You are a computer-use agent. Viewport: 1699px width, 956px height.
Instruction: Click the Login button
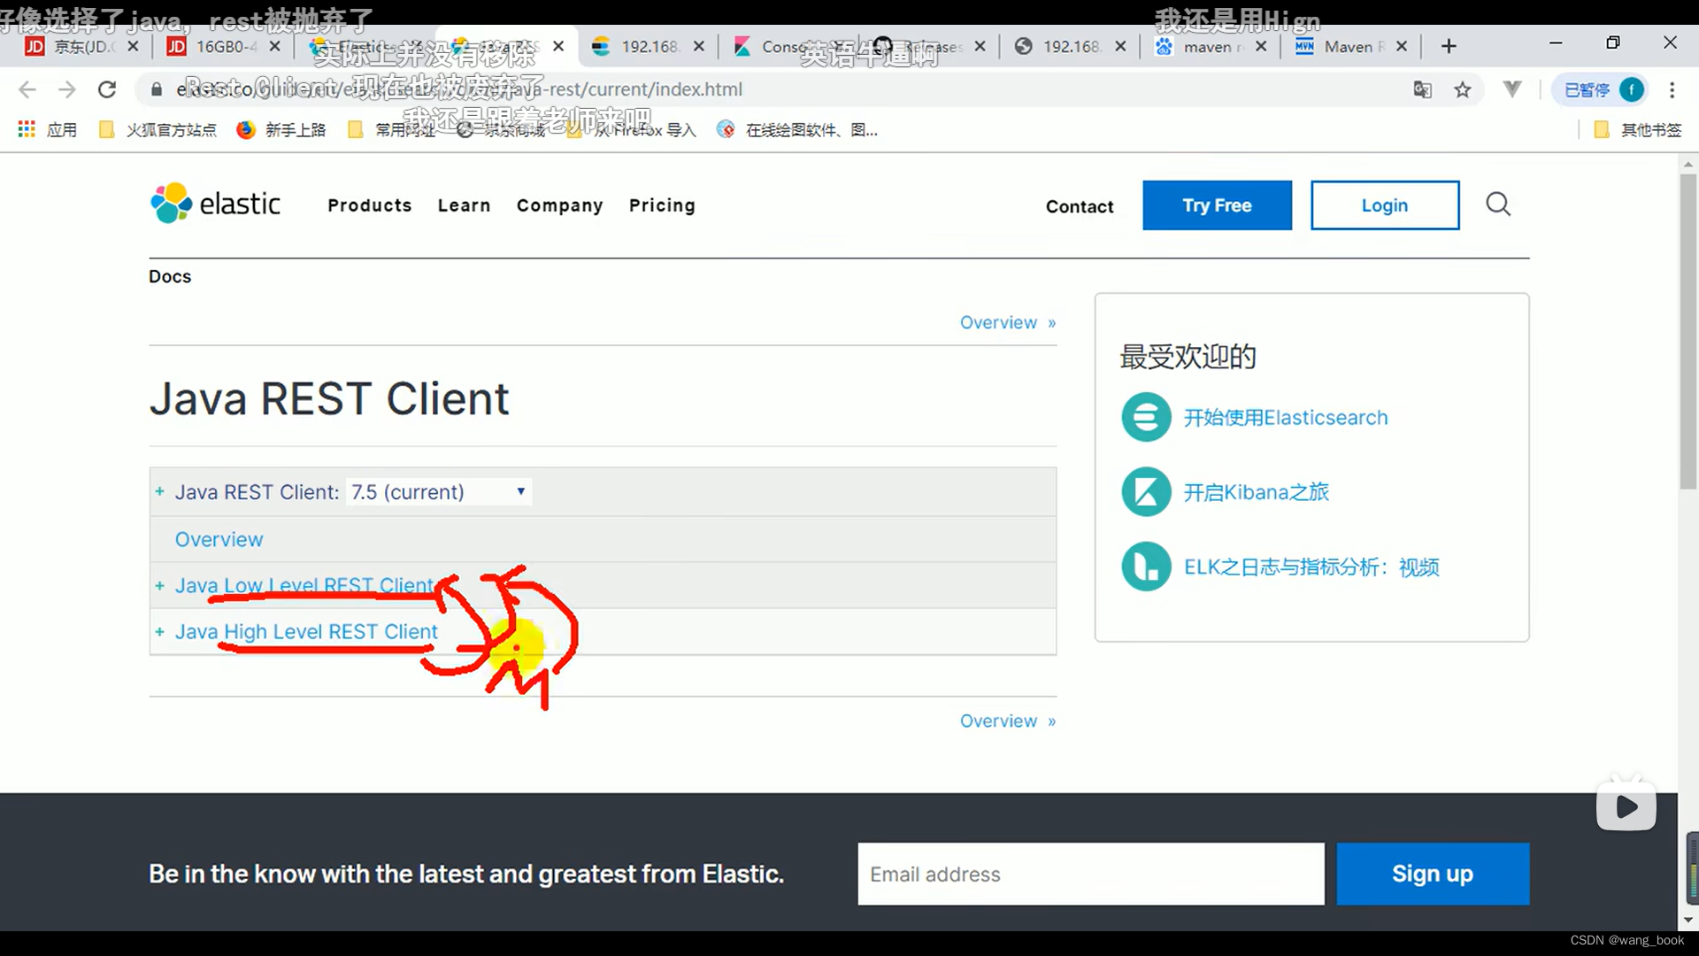(x=1385, y=205)
